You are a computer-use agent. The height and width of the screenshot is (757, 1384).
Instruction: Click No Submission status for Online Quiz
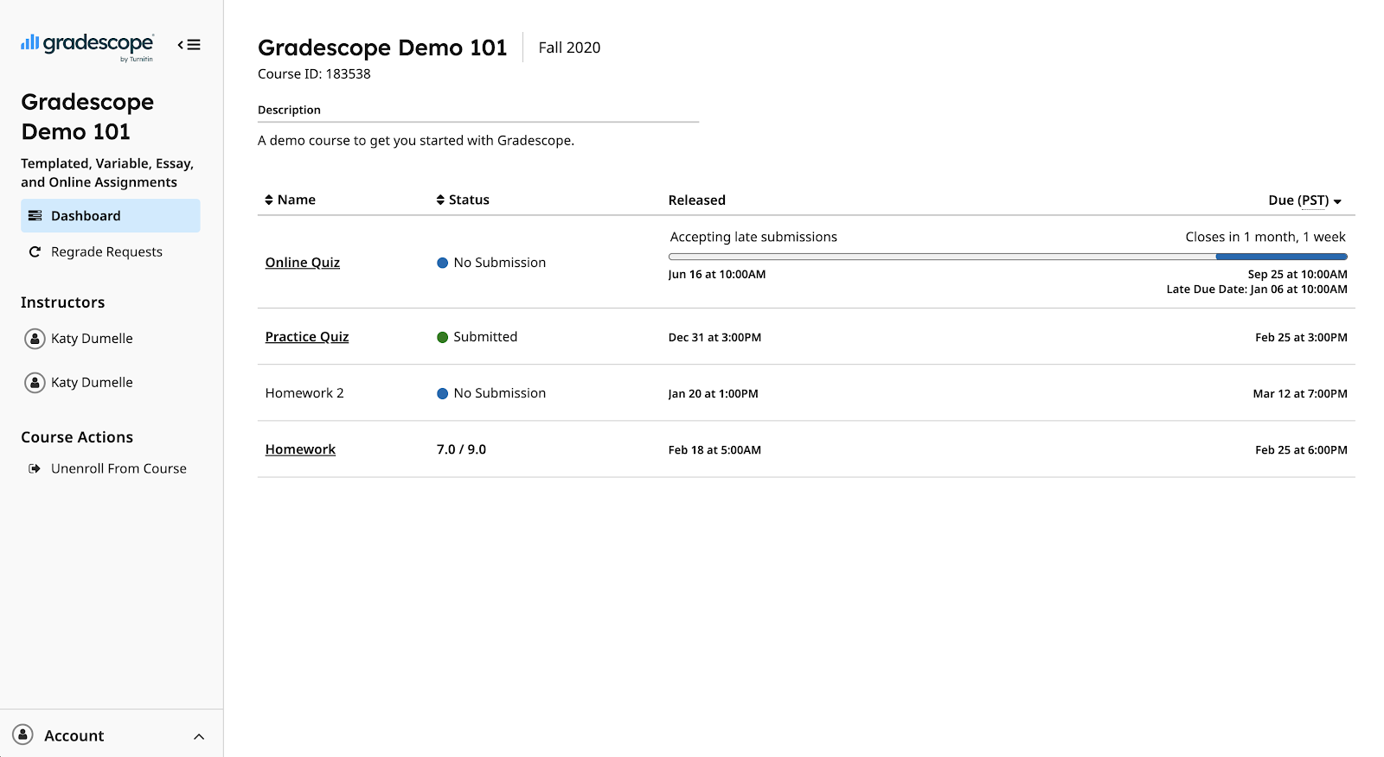click(500, 263)
